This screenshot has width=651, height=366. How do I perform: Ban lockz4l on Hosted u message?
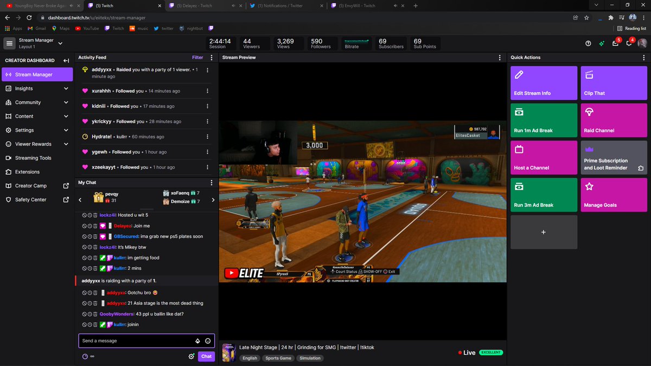coord(84,215)
